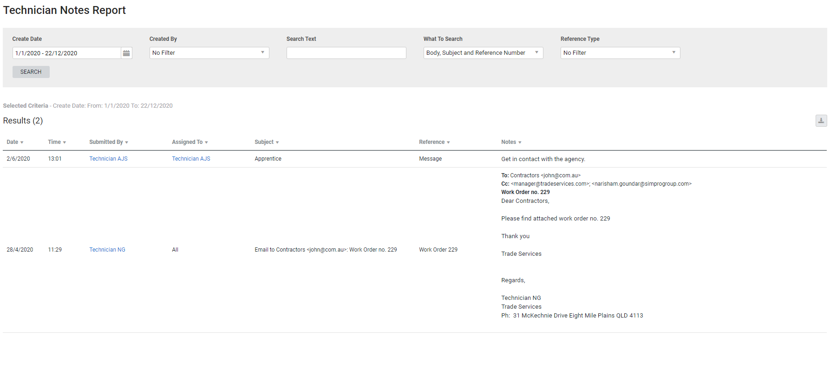This screenshot has height=389, width=830.
Task: Sort by Reference column header
Action: pyautogui.click(x=434, y=142)
